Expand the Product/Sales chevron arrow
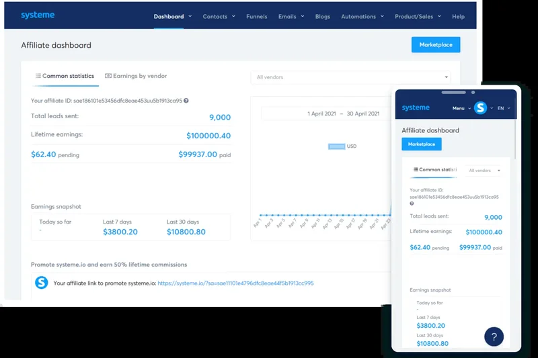Screen dimensions: 538x358 [x=440, y=16]
